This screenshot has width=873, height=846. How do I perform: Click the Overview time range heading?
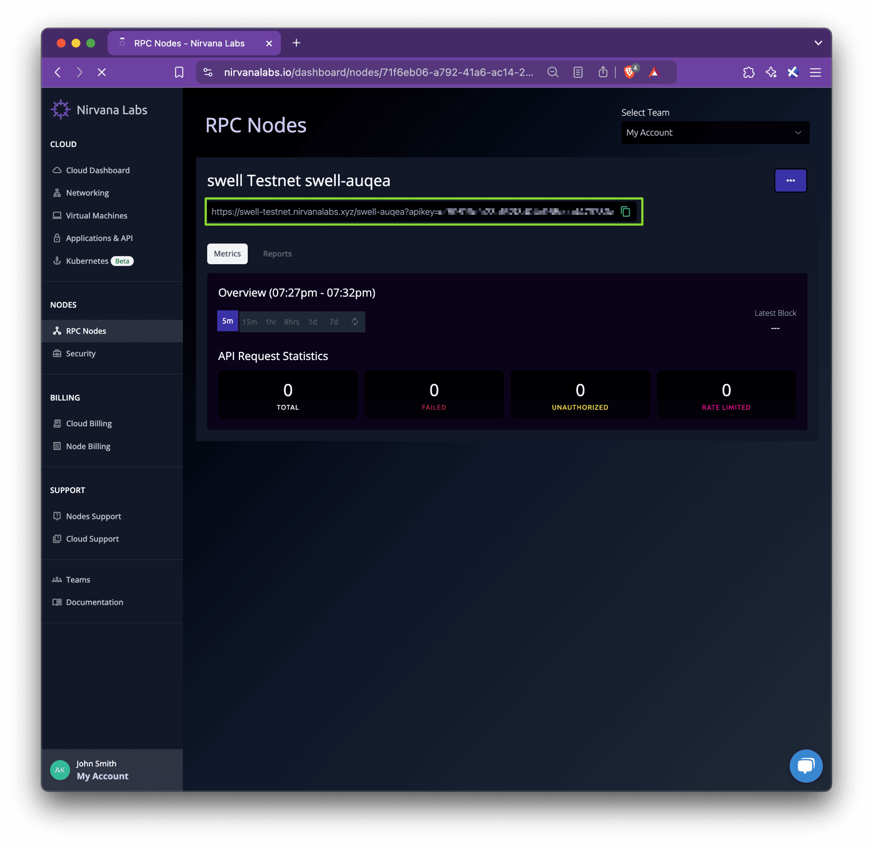[297, 293]
